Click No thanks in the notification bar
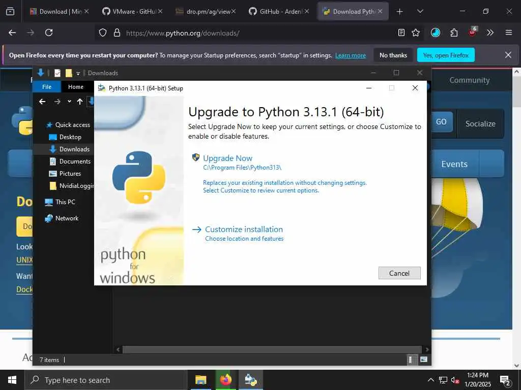This screenshot has width=521, height=390. pos(393,55)
